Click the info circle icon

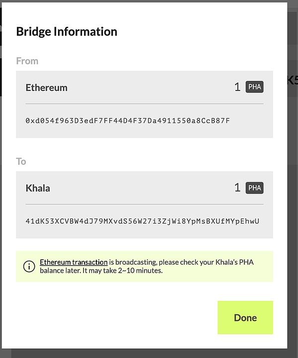pos(29,266)
